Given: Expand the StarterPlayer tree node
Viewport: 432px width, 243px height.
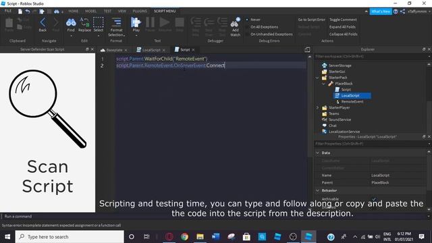Looking at the screenshot, I should [x=317, y=108].
